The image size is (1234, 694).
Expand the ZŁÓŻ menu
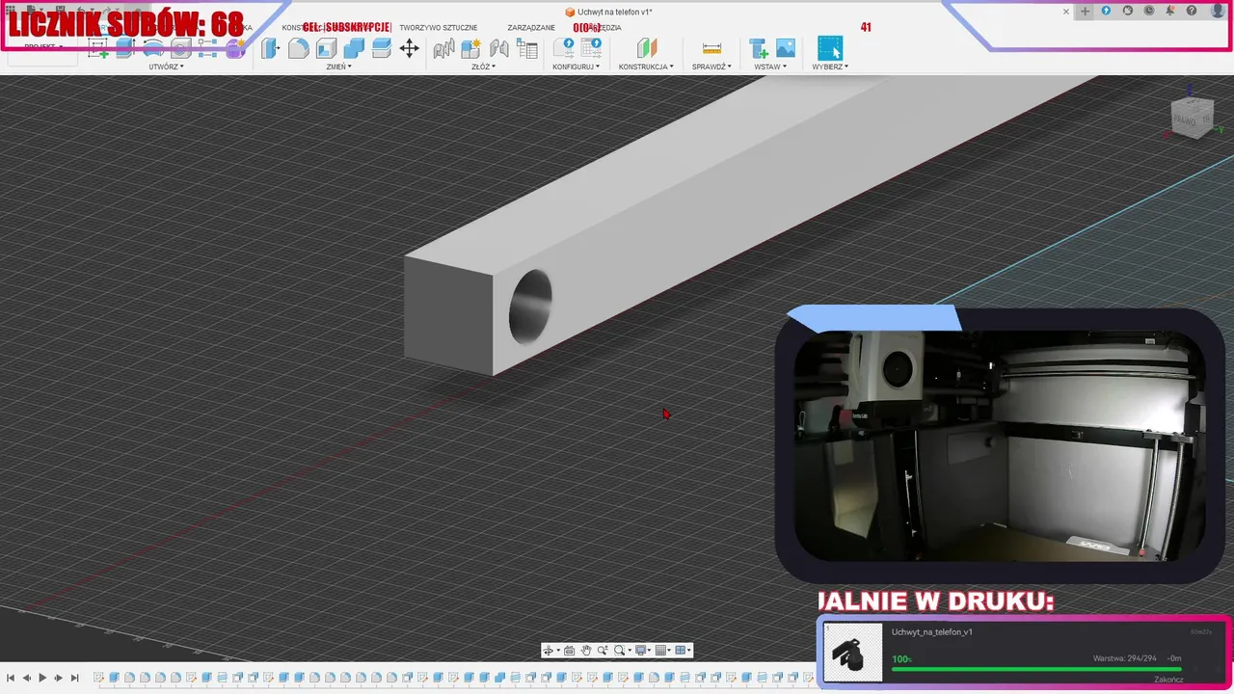coord(483,67)
